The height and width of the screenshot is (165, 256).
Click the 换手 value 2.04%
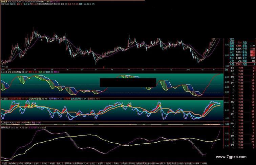click(239, 58)
